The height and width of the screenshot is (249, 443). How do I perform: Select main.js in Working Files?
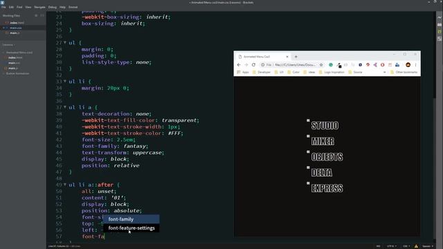coord(15,33)
